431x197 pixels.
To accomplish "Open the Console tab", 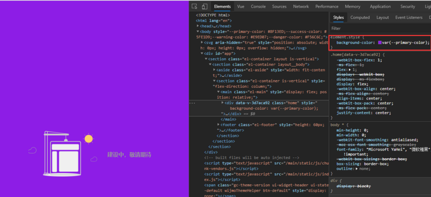I will pyautogui.click(x=258, y=6).
